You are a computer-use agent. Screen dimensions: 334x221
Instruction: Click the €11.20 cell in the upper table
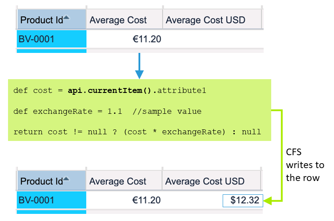pos(147,39)
